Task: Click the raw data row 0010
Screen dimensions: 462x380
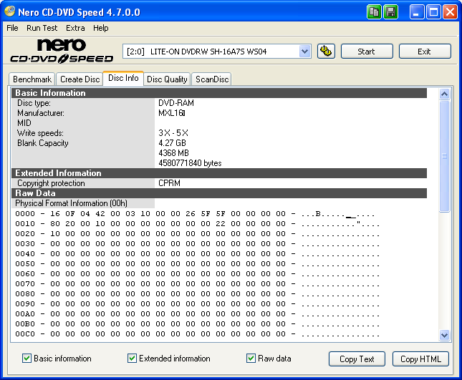Action: point(197,224)
